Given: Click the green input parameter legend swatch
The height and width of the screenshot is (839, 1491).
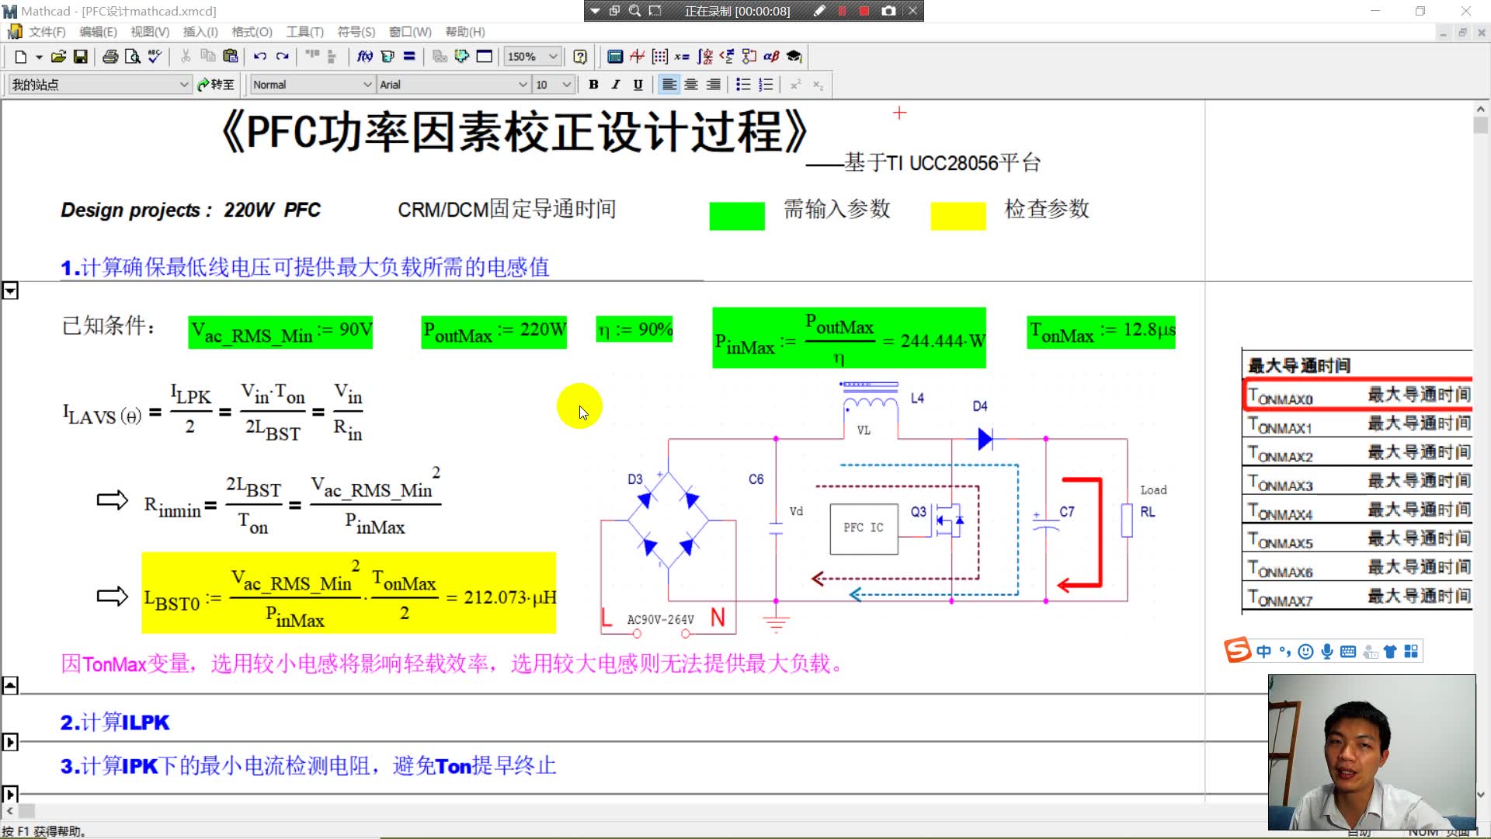Looking at the screenshot, I should click(x=736, y=214).
